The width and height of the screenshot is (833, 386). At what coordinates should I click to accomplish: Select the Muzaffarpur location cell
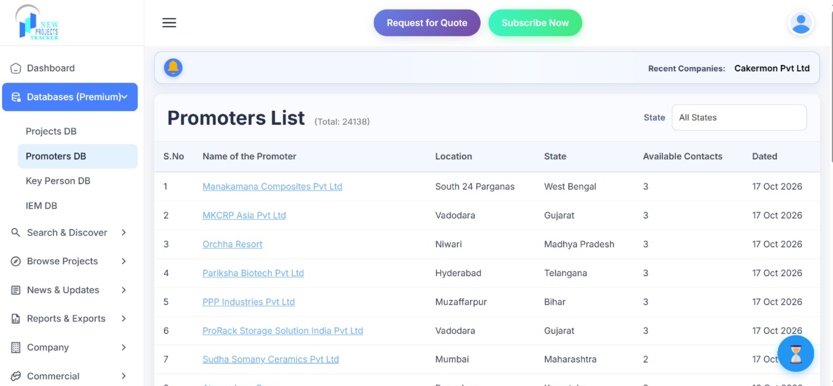pyautogui.click(x=461, y=302)
